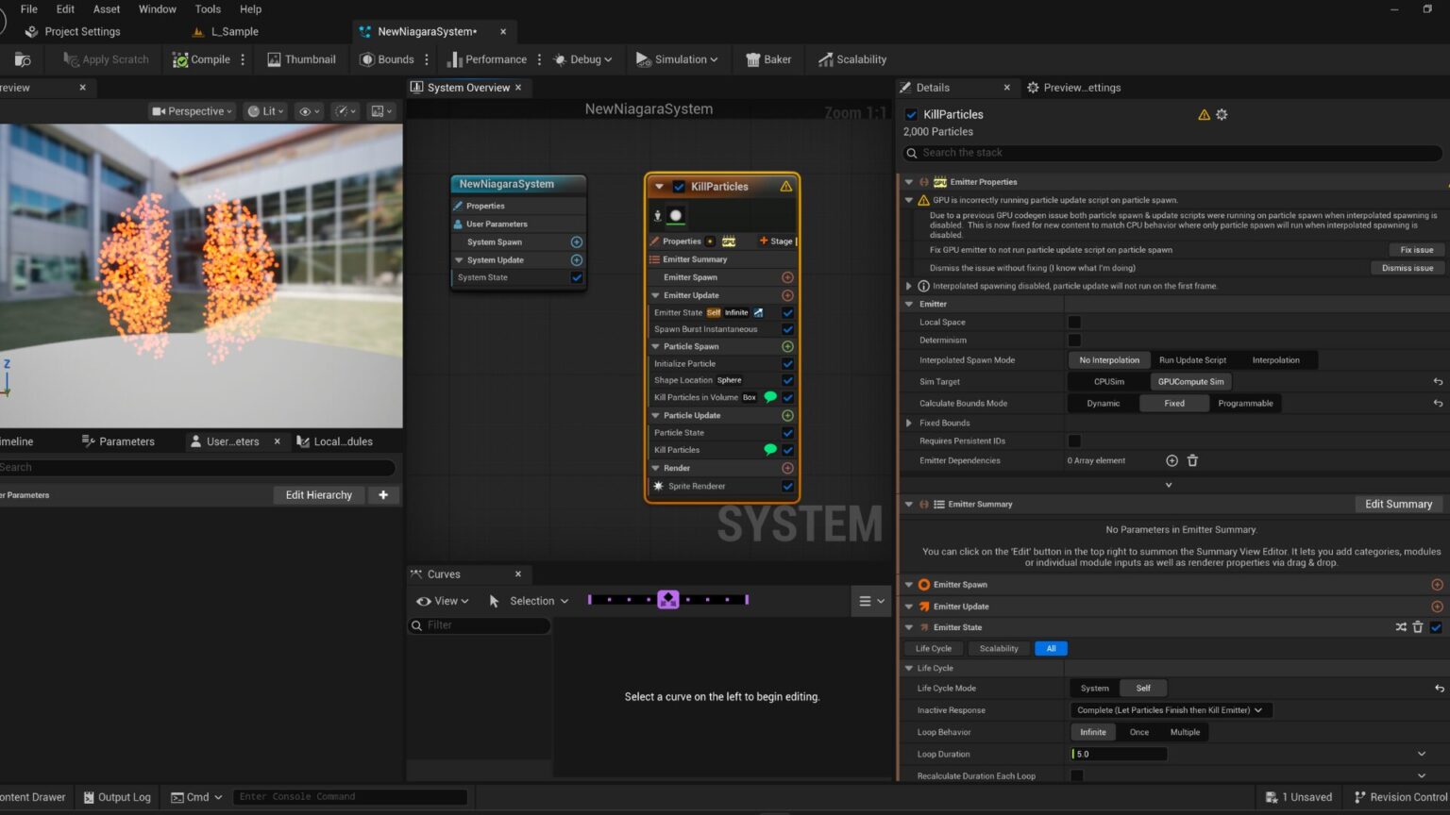Open the Perspective viewport dropdown
The height and width of the screenshot is (815, 1450).
[x=192, y=110]
